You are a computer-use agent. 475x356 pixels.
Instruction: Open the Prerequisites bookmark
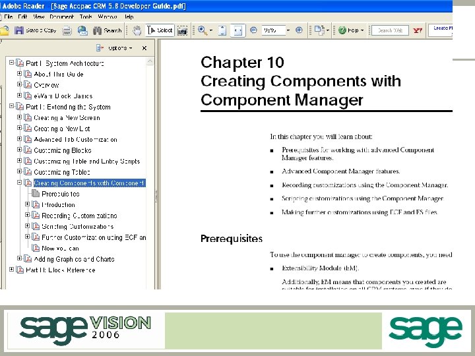[x=60, y=194]
